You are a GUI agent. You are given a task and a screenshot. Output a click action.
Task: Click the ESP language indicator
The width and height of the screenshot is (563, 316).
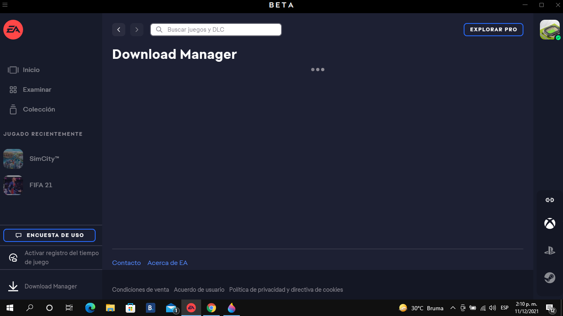pos(504,308)
